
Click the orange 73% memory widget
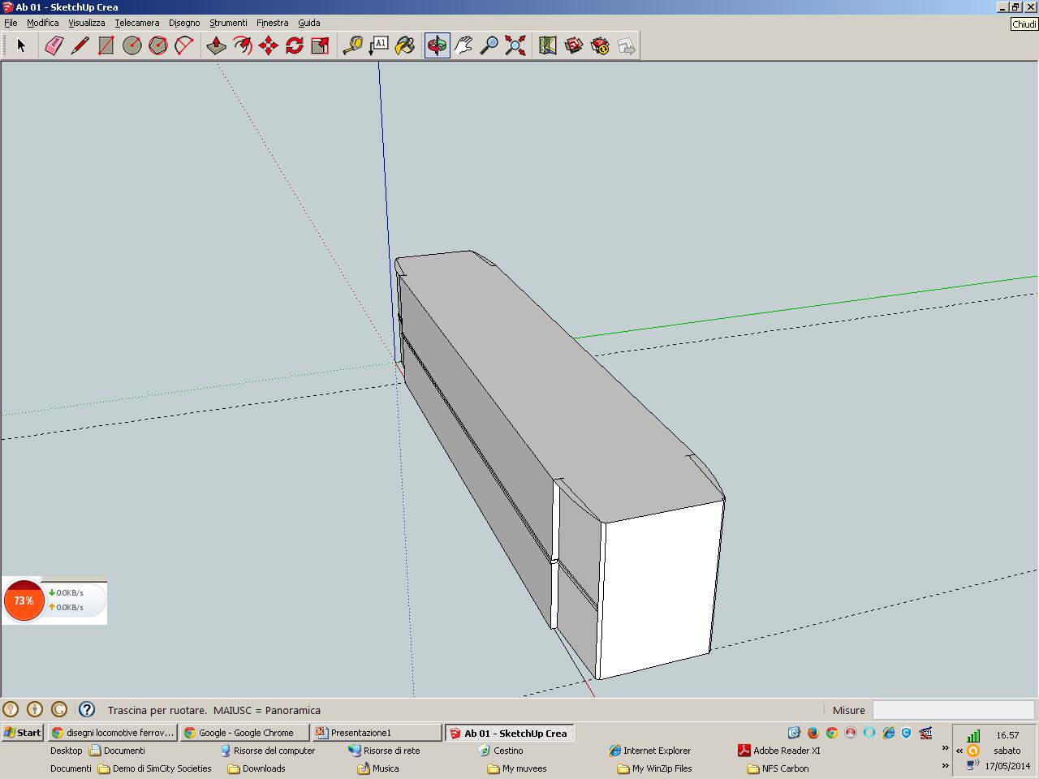click(x=24, y=600)
